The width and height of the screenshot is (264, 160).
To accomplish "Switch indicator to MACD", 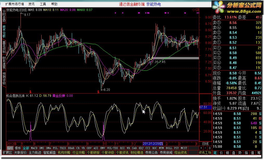I will tap(34, 148).
